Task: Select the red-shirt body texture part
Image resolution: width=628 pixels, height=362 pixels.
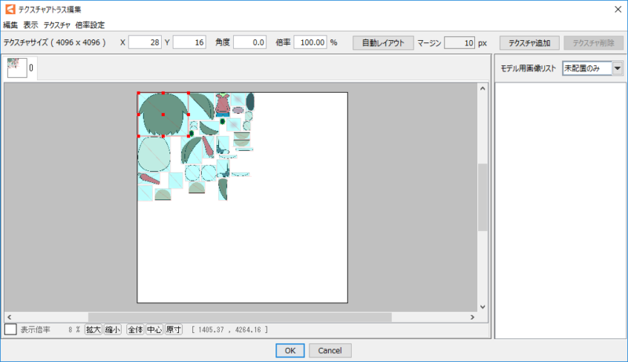Action: 223,105
